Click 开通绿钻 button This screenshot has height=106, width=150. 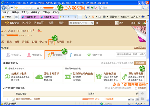(140, 63)
